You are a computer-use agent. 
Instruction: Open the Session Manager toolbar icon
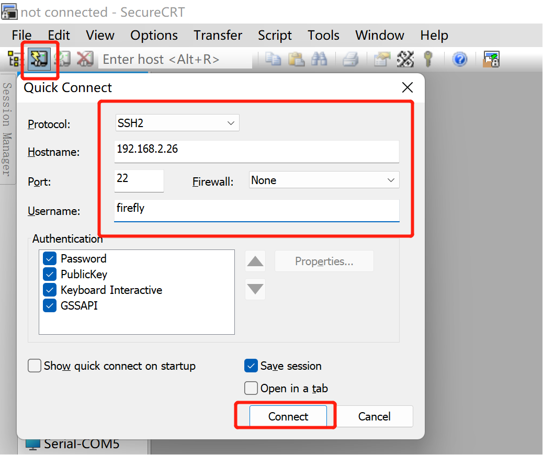click(15, 59)
